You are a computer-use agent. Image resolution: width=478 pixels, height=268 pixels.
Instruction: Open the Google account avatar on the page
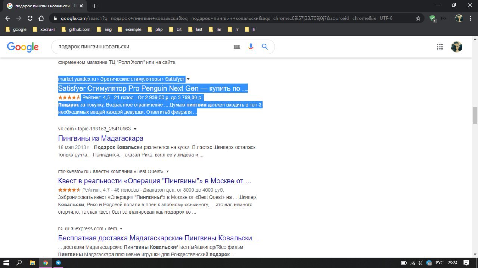456,47
